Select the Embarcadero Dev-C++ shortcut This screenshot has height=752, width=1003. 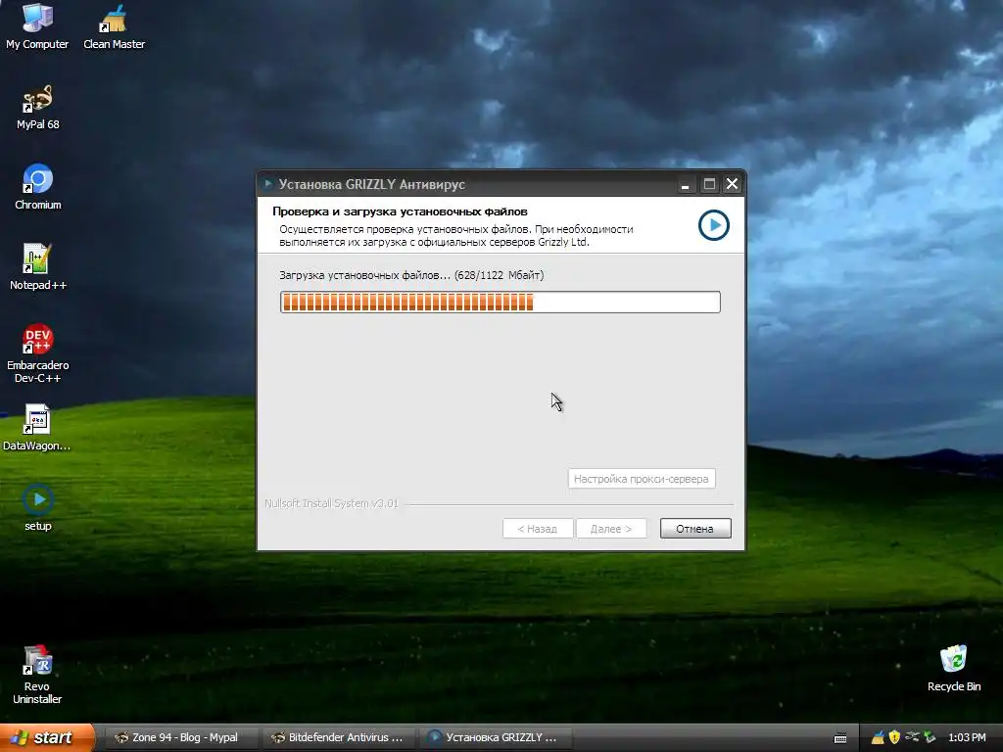click(37, 353)
